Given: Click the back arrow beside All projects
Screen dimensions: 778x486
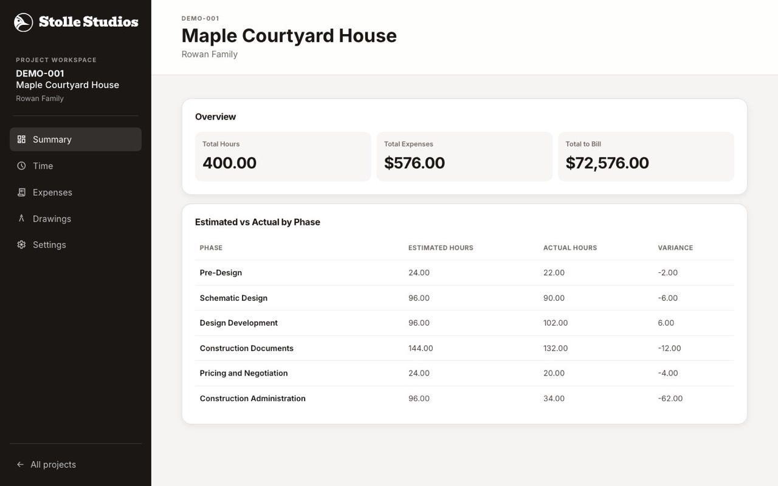Looking at the screenshot, I should click(20, 464).
